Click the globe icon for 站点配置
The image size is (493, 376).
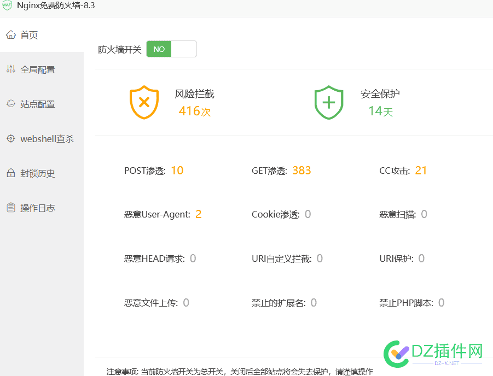11,104
